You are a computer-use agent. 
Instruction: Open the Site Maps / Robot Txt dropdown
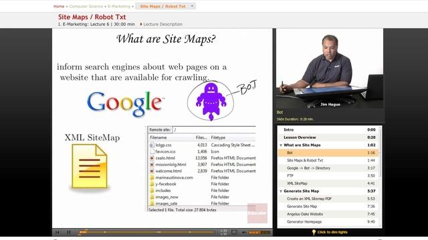(165, 6)
